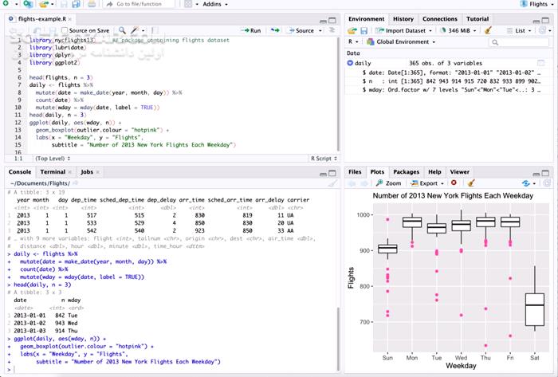The width and height of the screenshot is (558, 377).
Task: Click the Save Workspace disk icon
Action: tap(363, 31)
